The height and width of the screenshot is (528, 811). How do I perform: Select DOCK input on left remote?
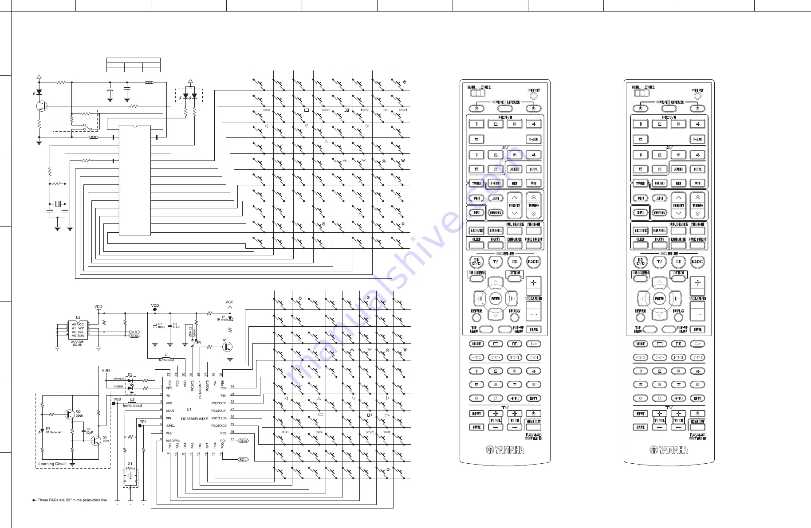pos(534,169)
